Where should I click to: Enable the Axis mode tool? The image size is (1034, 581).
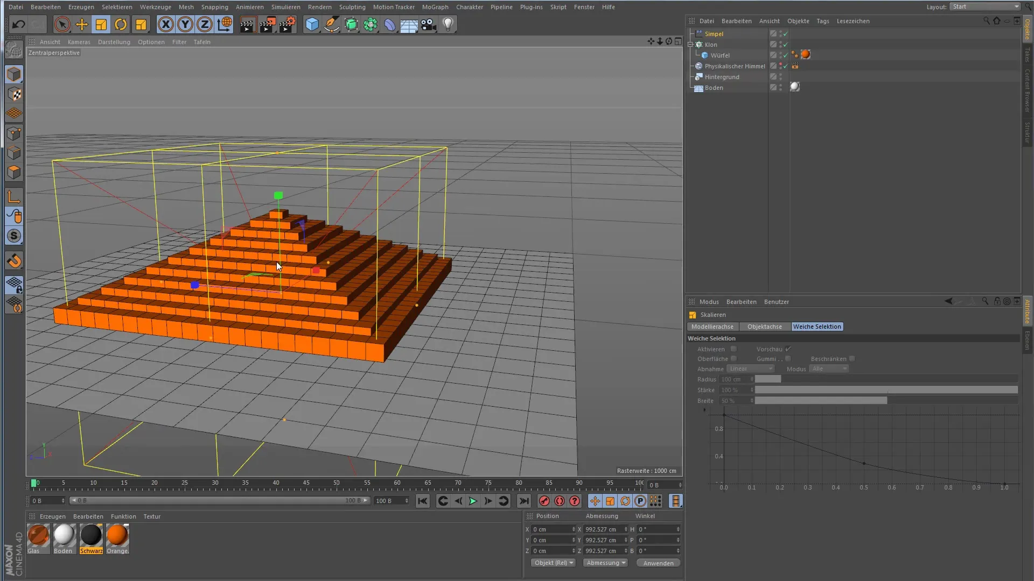[14, 197]
